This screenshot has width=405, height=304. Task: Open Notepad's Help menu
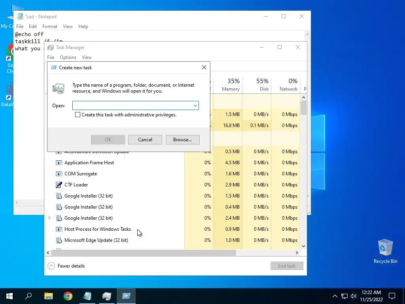pyautogui.click(x=83, y=27)
